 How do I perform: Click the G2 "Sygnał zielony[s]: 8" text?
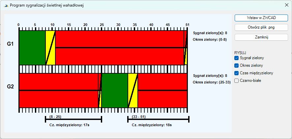tap(210, 76)
